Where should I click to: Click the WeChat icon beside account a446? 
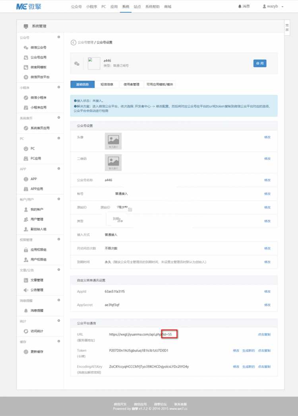(x=77, y=63)
